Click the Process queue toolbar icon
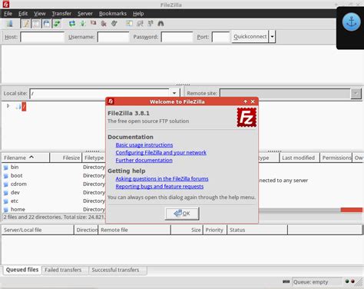Viewport: 364px width, 289px height. (83, 24)
